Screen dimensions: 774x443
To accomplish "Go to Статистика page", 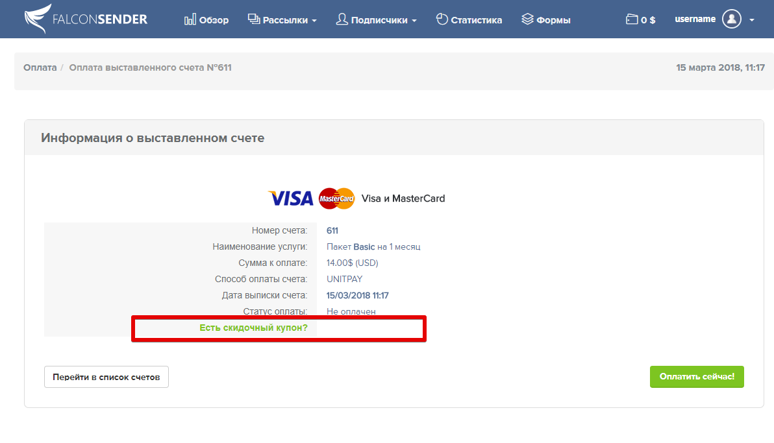I will pos(469,19).
